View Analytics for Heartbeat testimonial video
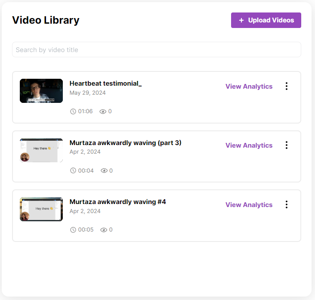315x300 pixels. click(x=249, y=87)
